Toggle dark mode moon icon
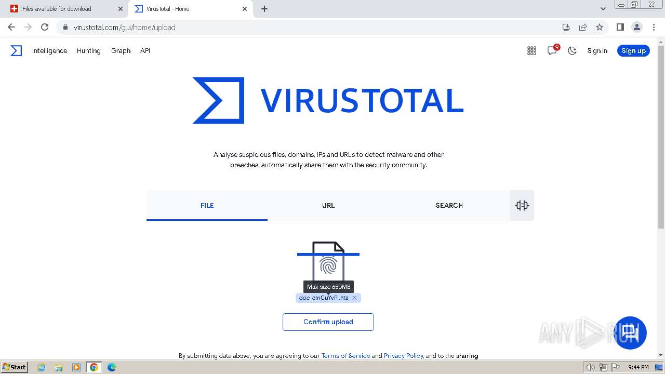Image resolution: width=665 pixels, height=374 pixels. (x=572, y=50)
